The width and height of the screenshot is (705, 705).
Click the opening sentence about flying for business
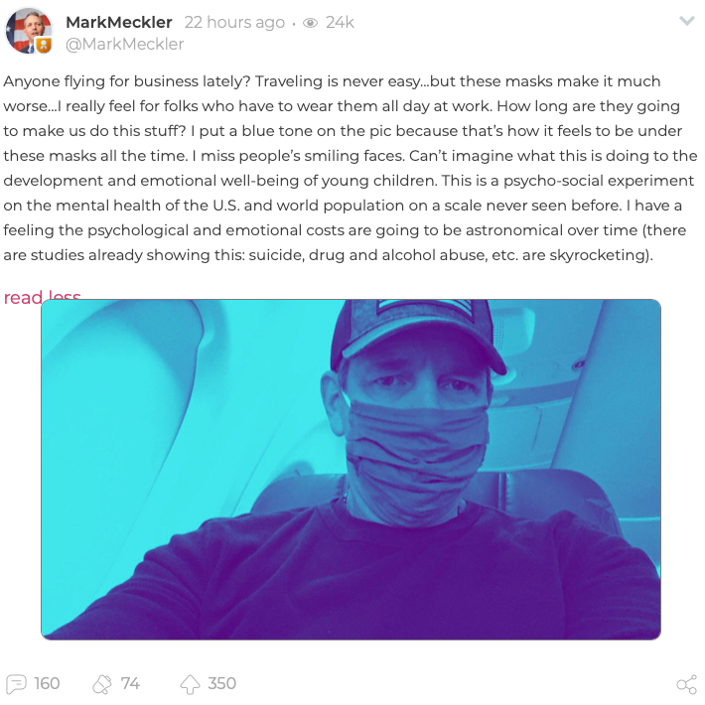[x=127, y=81]
